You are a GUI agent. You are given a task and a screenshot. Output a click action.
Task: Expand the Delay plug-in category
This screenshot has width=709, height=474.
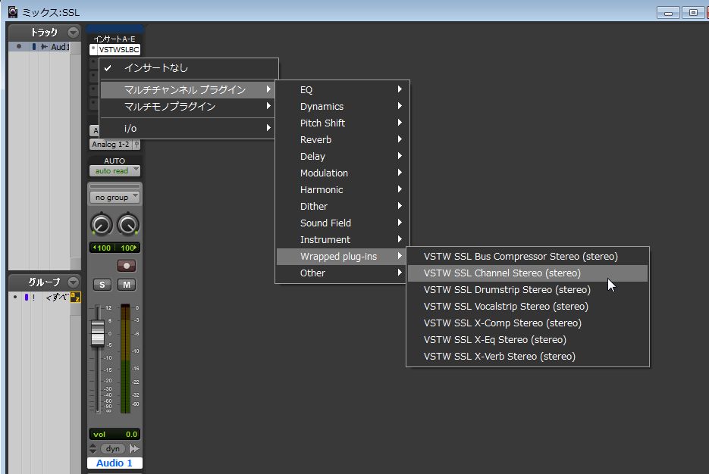(x=342, y=156)
